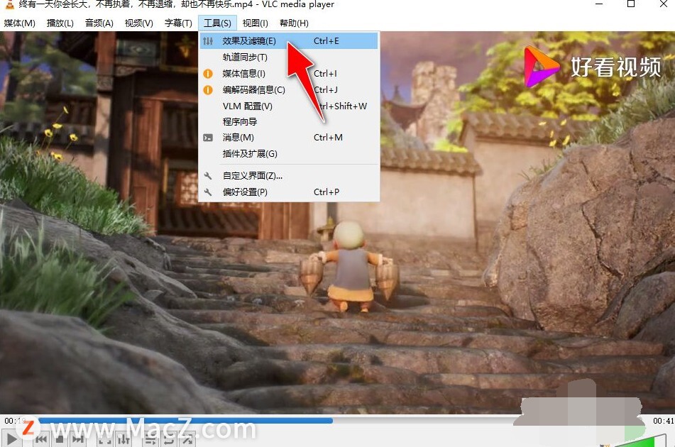
Task: Click the elapsed time 00:19 label
Action: (x=16, y=420)
